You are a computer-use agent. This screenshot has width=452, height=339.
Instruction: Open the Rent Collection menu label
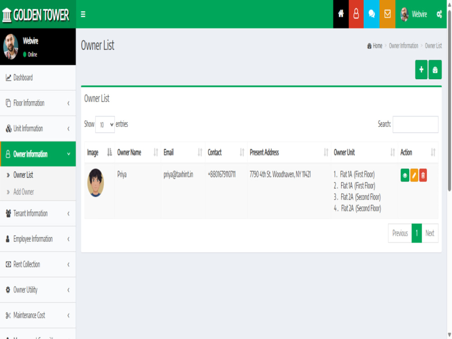(x=27, y=264)
